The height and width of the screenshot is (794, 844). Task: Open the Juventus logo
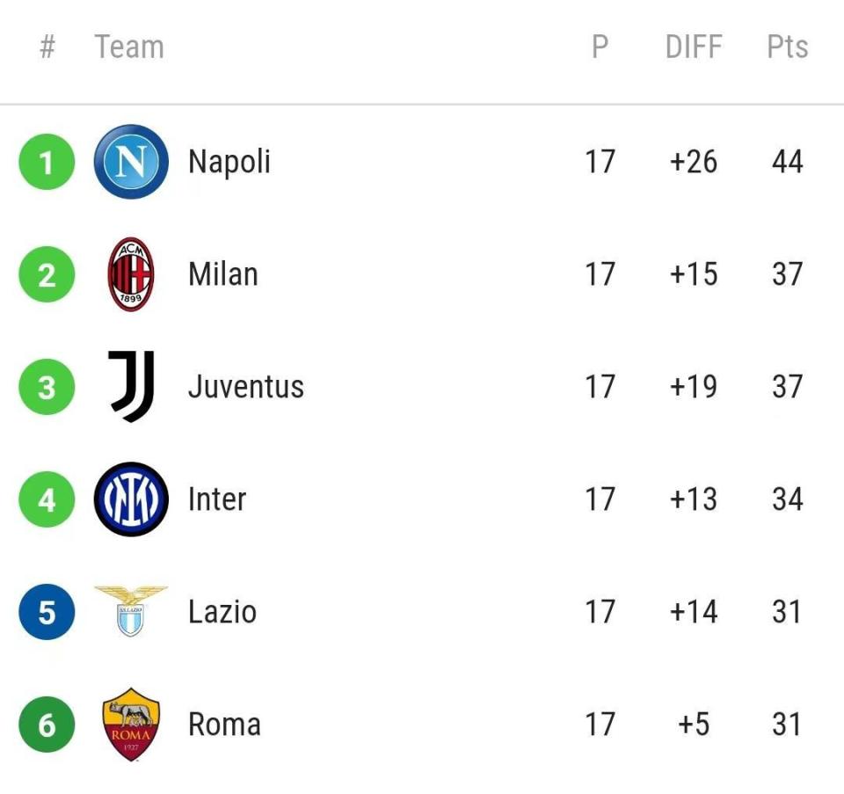click(x=131, y=387)
